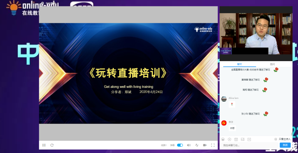Toggle the 弹幕 danmaku switch off

click(x=180, y=145)
